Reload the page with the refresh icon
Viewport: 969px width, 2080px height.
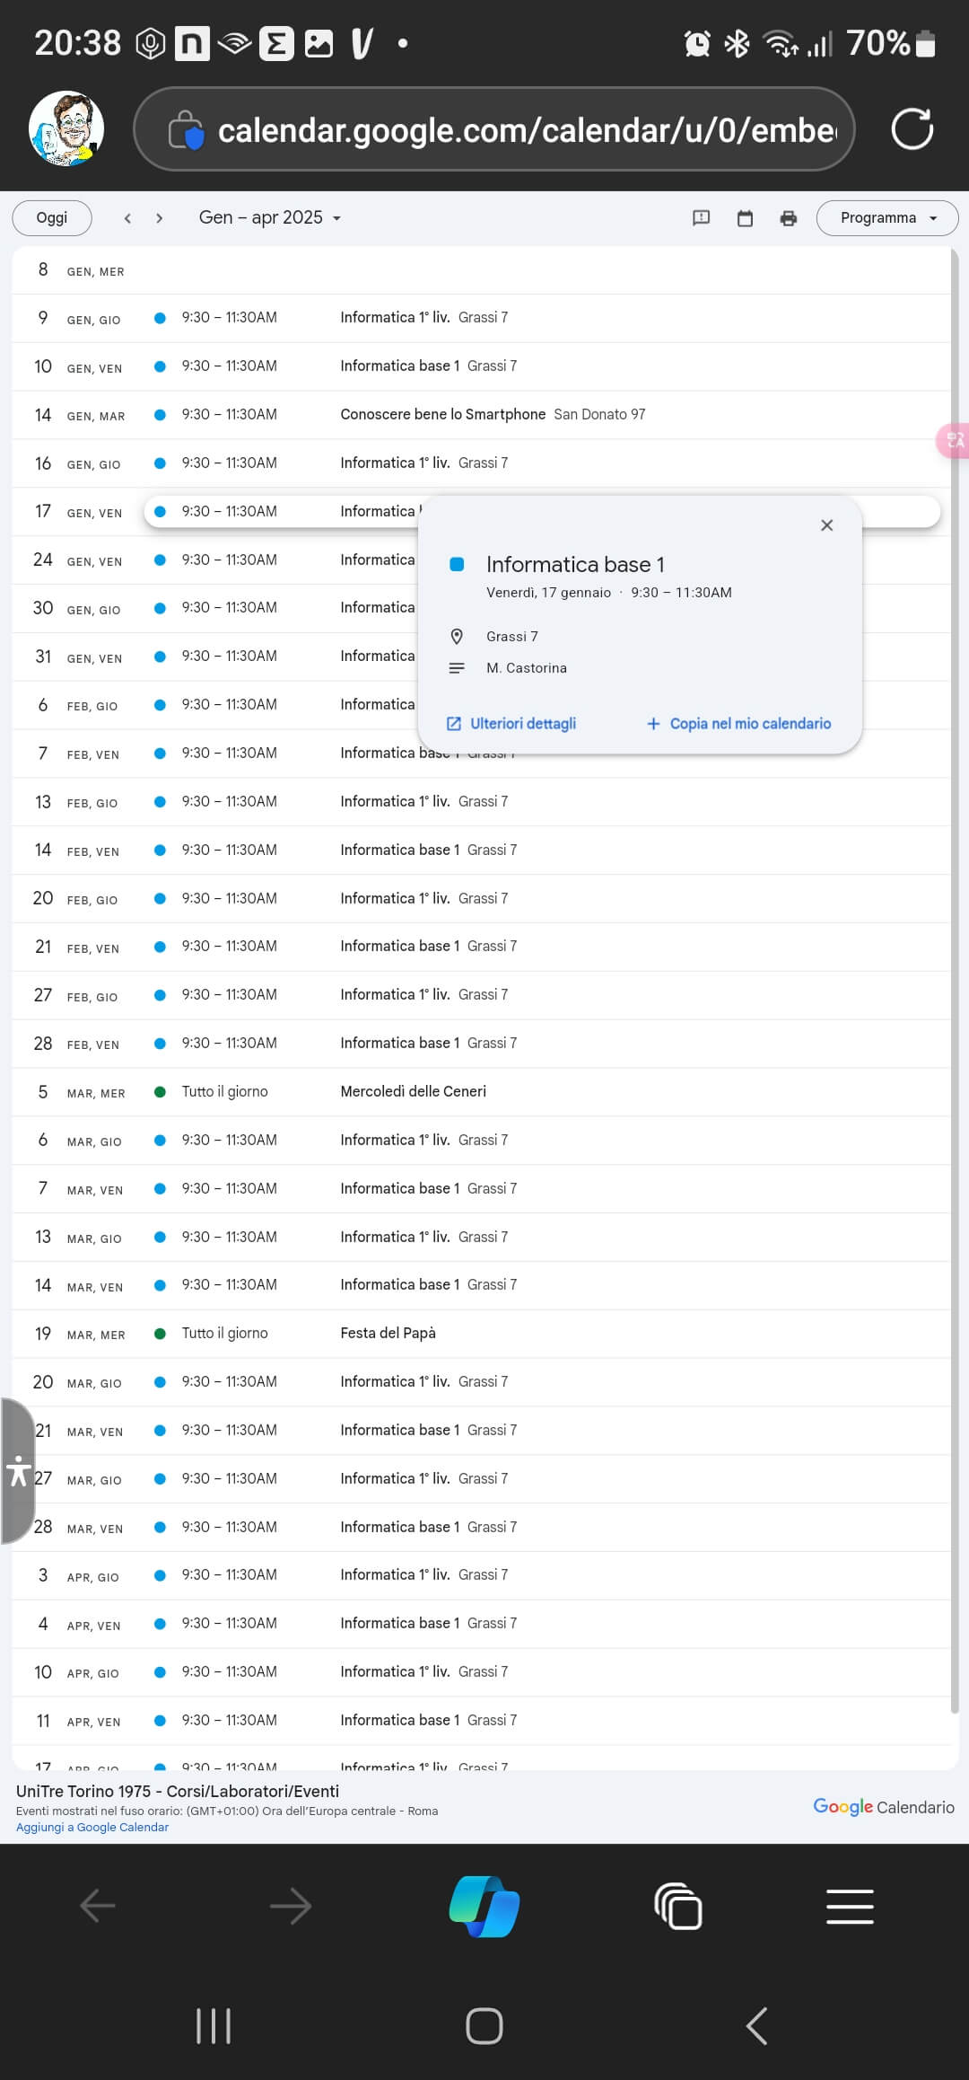[x=912, y=129]
